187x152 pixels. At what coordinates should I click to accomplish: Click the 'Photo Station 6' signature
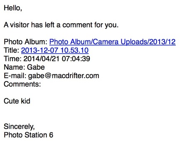pos(28,135)
